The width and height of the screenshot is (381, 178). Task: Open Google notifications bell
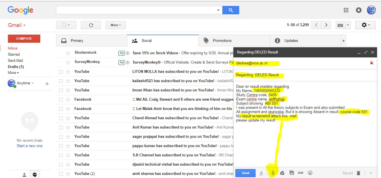(358, 10)
